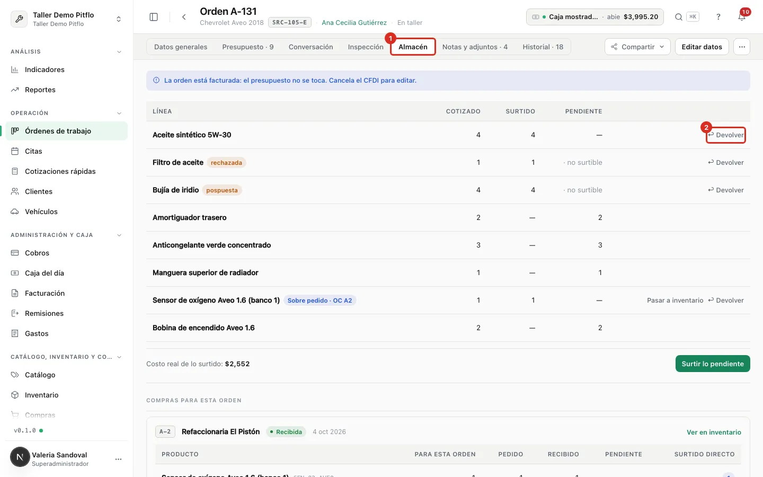Open Cotizaciones rápidas in sidebar
The height and width of the screenshot is (477, 763).
pyautogui.click(x=67, y=171)
